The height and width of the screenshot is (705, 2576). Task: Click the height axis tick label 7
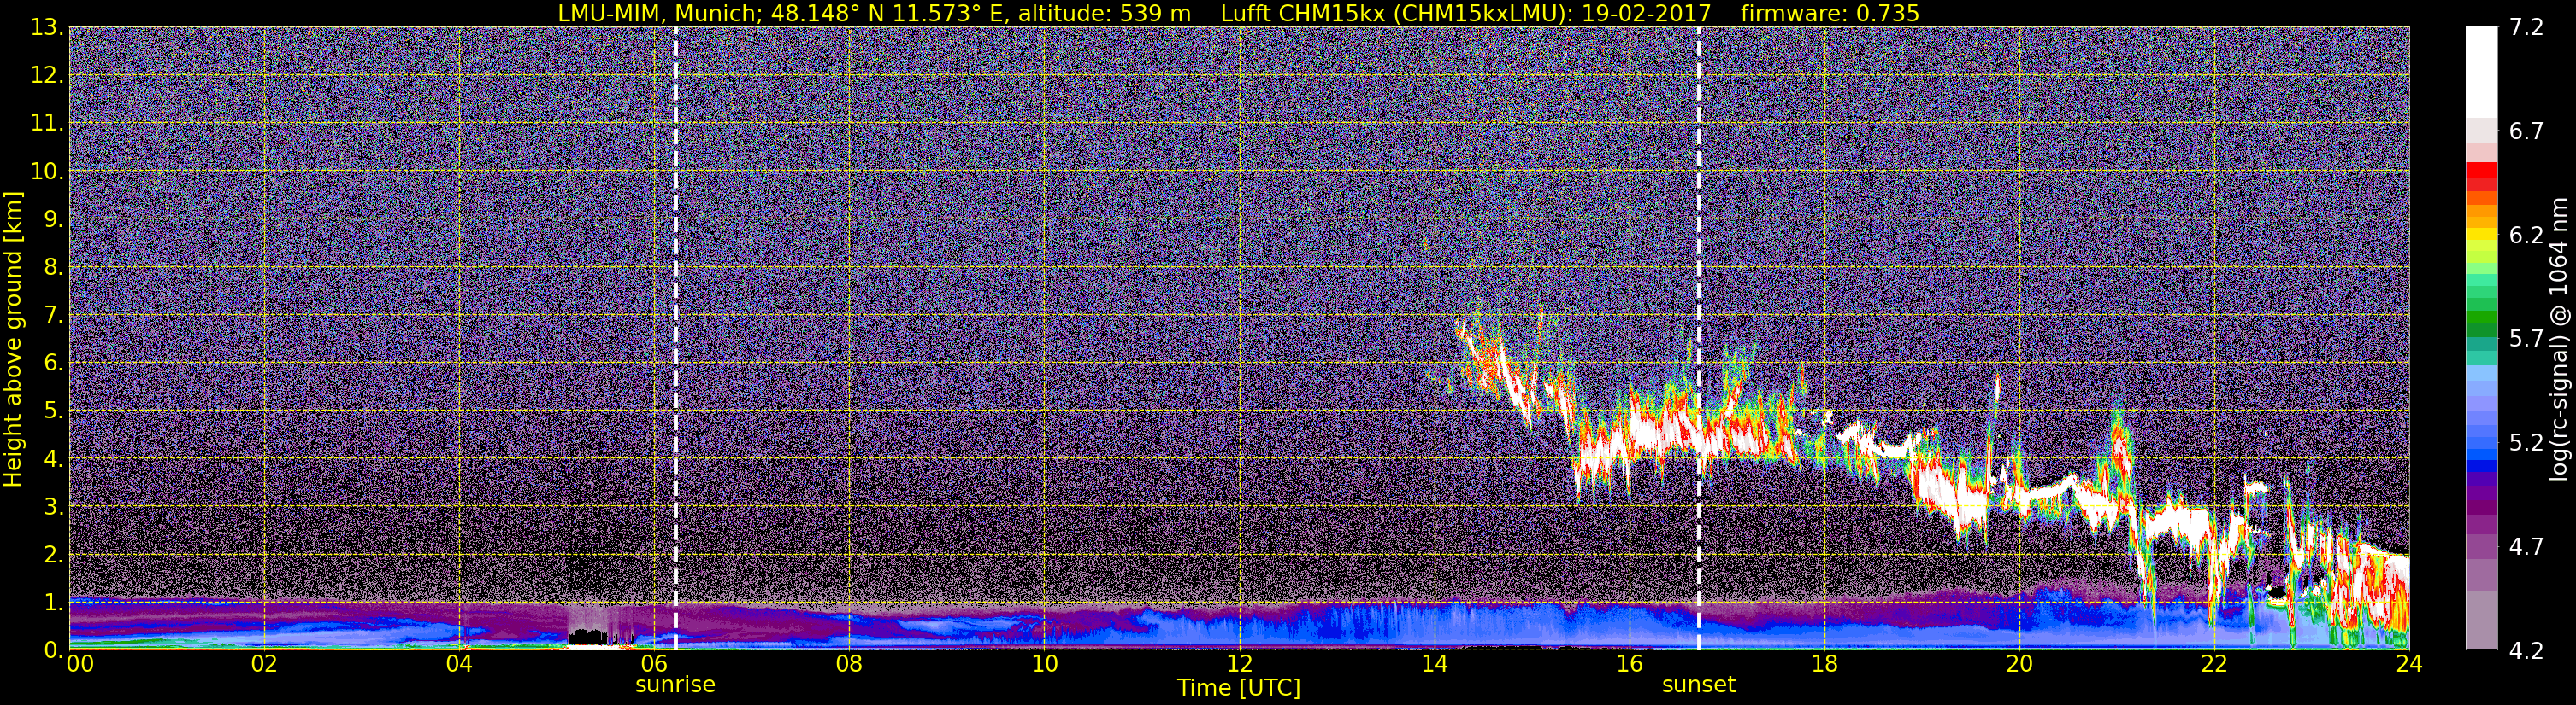point(53,315)
